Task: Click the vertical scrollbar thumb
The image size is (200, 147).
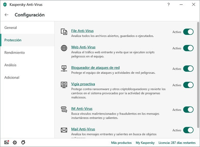Action: (198, 75)
